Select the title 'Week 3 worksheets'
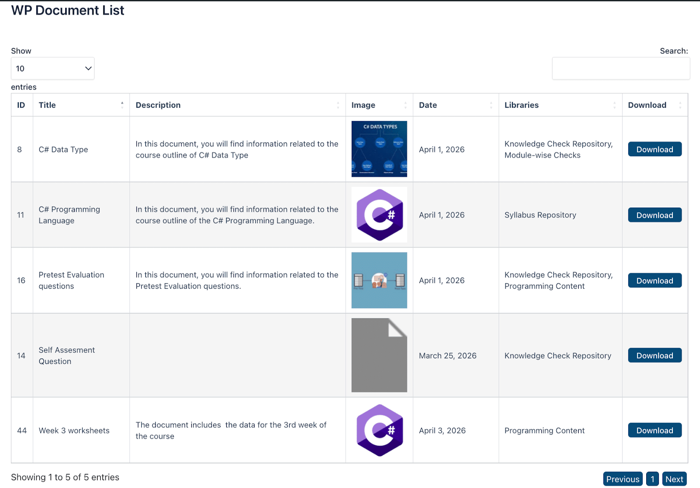 coord(74,431)
